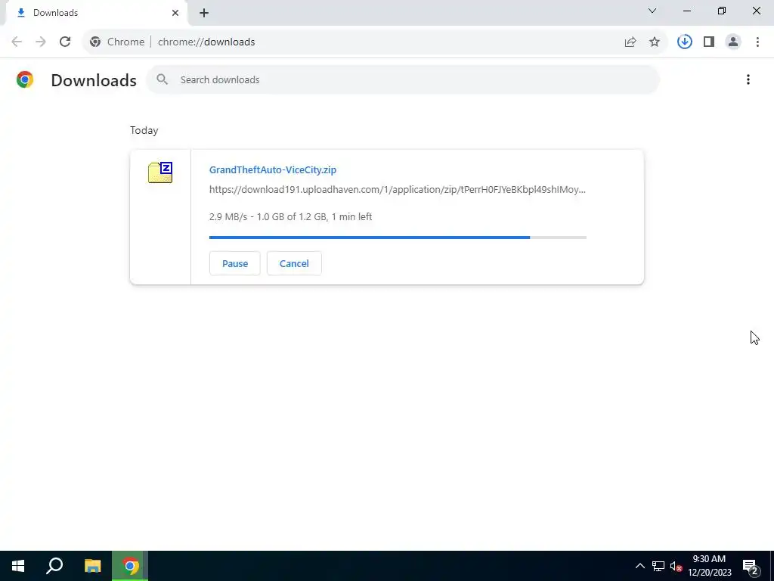The image size is (774, 581).
Task: Click the Chrome logo beside Downloads title
Action: [25, 79]
